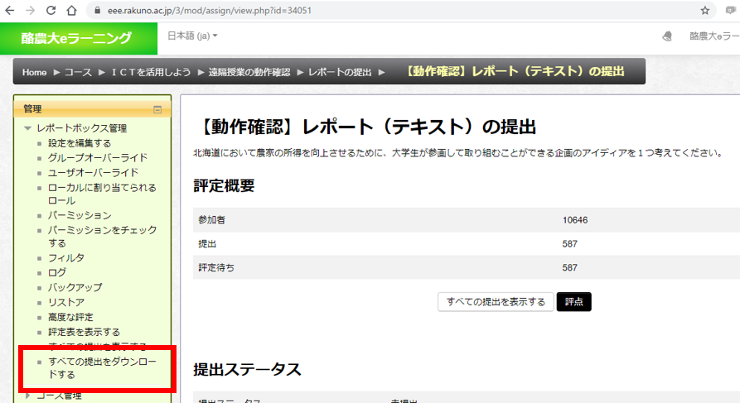Collapse the レポートボックス管理 tree node
The image size is (740, 403).
(28, 128)
